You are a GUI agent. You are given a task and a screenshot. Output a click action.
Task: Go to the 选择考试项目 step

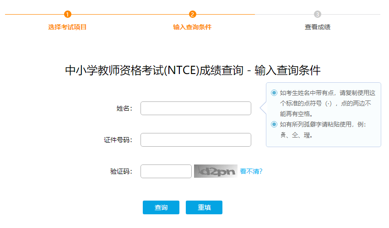68,27
